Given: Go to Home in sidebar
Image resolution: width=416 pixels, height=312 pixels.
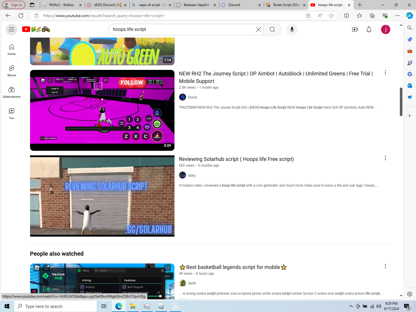Looking at the screenshot, I should [12, 50].
